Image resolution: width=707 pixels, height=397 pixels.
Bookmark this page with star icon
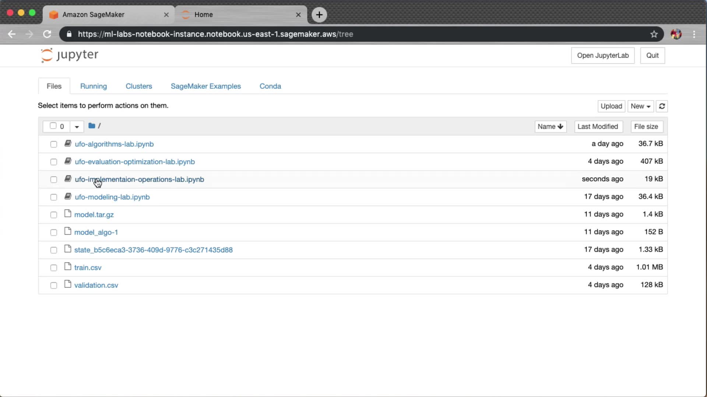click(x=654, y=34)
